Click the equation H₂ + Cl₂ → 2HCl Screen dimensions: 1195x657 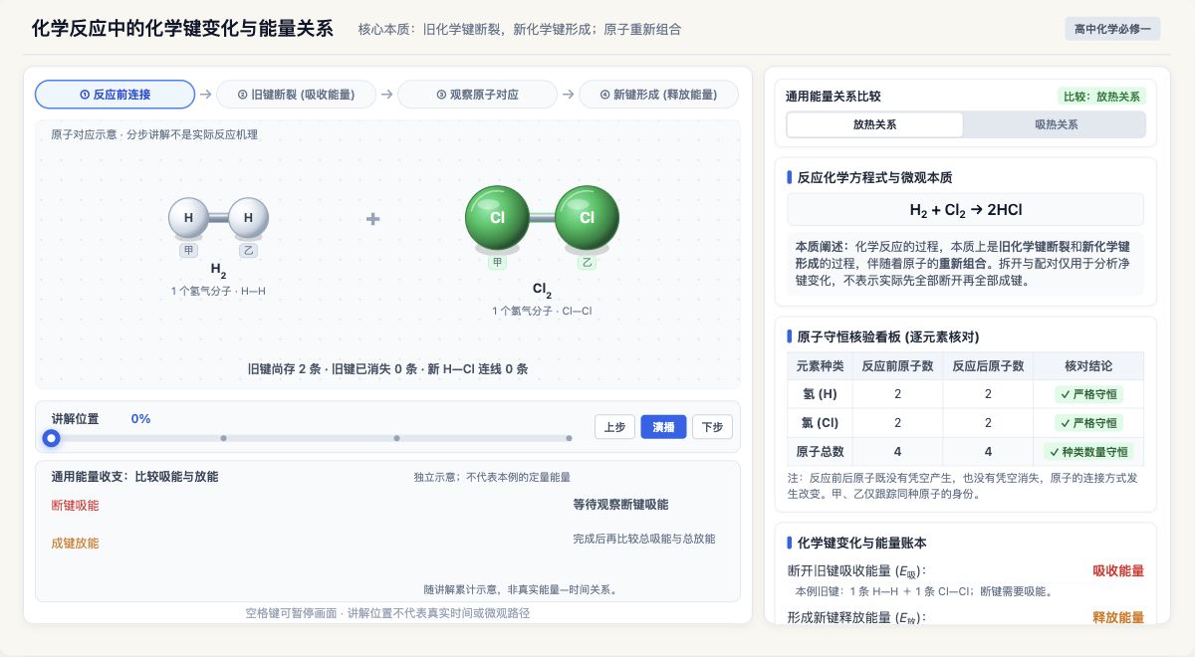click(x=965, y=210)
